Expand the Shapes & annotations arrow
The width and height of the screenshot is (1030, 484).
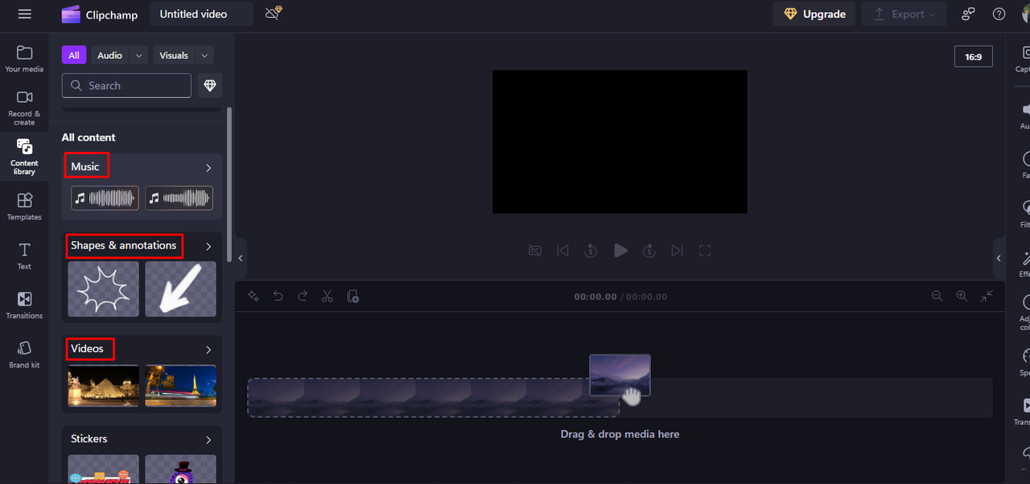click(208, 246)
